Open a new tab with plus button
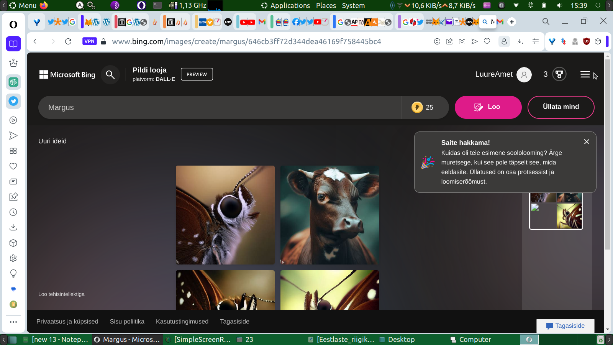 pos(512,22)
